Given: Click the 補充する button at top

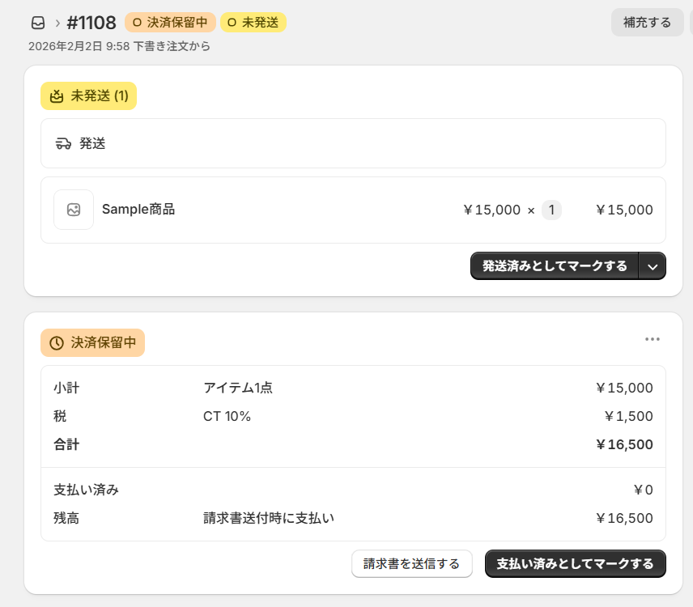Looking at the screenshot, I should click(647, 23).
